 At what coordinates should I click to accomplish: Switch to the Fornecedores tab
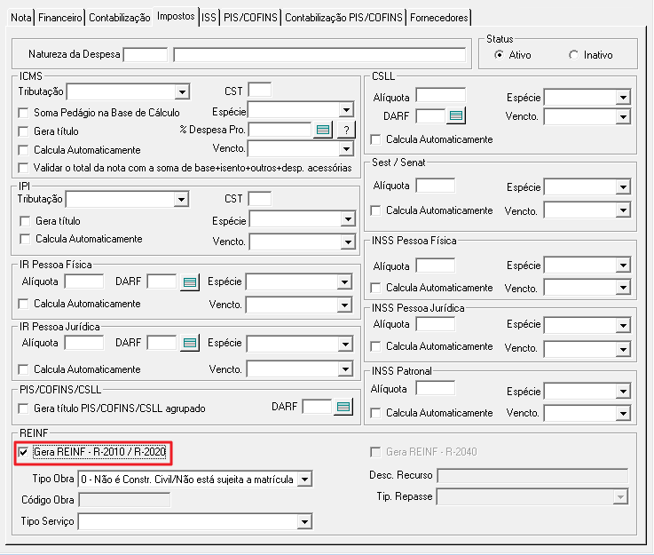pos(438,18)
